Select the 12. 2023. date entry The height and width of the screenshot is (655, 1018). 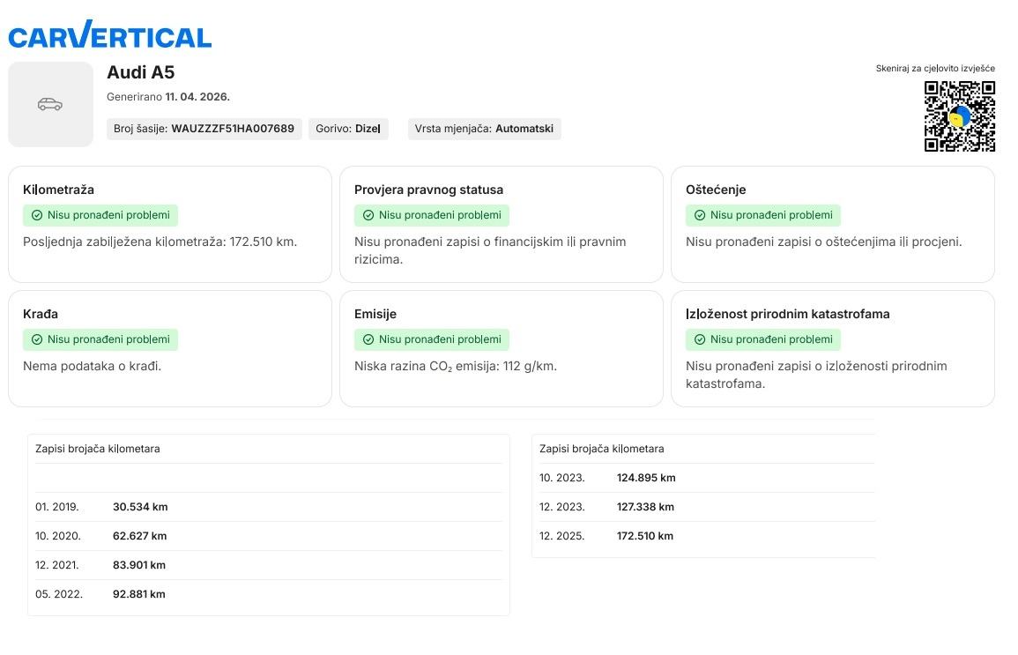562,507
